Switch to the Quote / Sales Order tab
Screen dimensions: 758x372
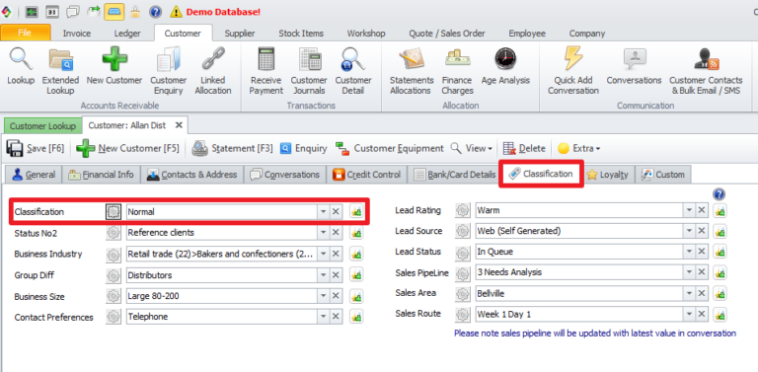click(447, 34)
